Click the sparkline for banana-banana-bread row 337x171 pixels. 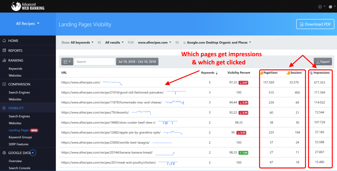(165, 153)
